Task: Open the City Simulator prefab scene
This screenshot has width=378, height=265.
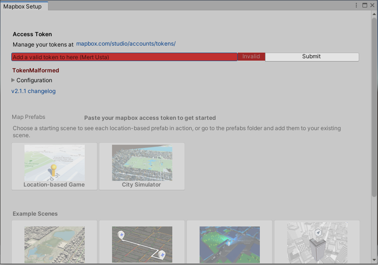Action: click(x=142, y=166)
